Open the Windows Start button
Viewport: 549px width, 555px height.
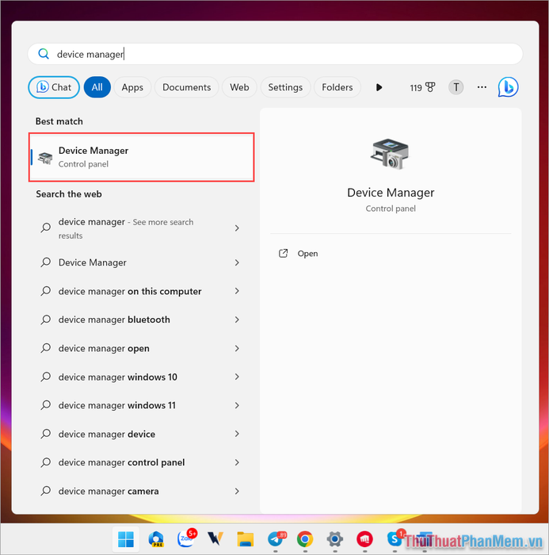tap(126, 540)
